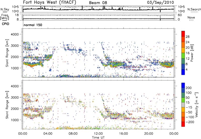Click the 'Time UT' axis label
The width and height of the screenshot is (201, 139).
click(98, 137)
